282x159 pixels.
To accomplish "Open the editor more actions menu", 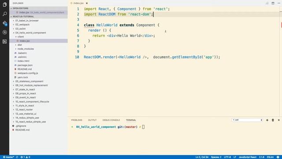I will click(x=279, y=3).
